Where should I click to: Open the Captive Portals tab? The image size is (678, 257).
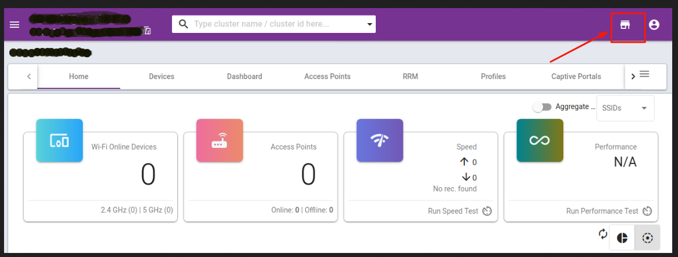tap(576, 76)
